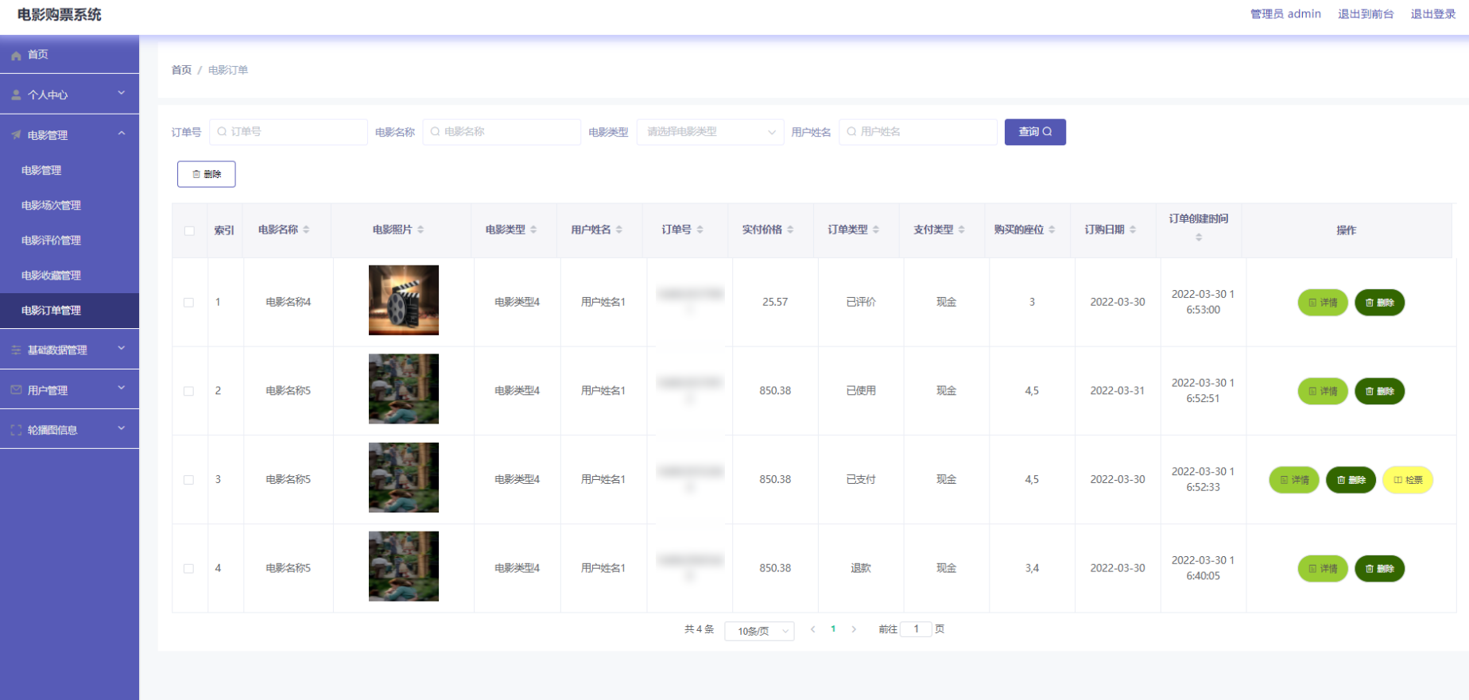Click the 前往 page number input
Viewport: 1469px width, 700px height.
(916, 629)
